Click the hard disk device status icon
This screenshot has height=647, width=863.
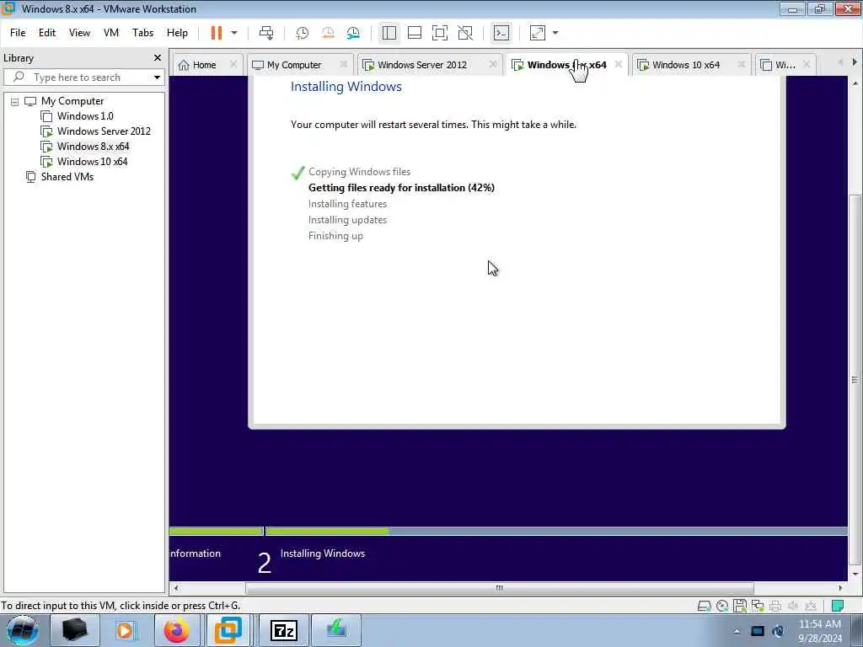coord(704,607)
